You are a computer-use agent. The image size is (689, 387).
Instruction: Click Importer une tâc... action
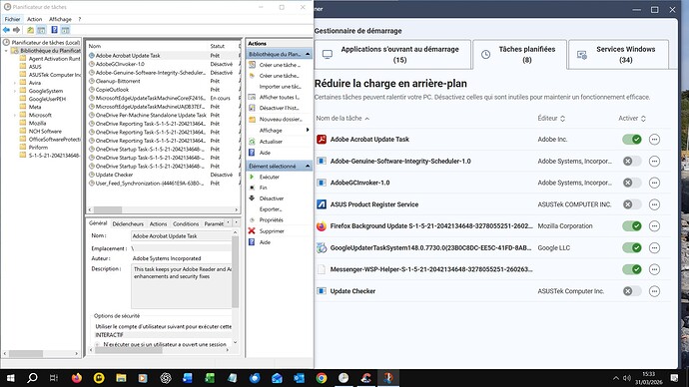280,87
